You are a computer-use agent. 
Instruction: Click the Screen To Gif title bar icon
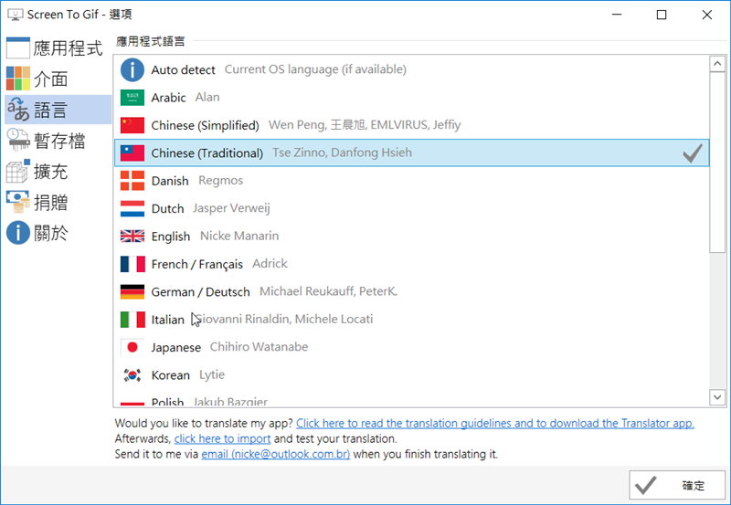click(16, 15)
